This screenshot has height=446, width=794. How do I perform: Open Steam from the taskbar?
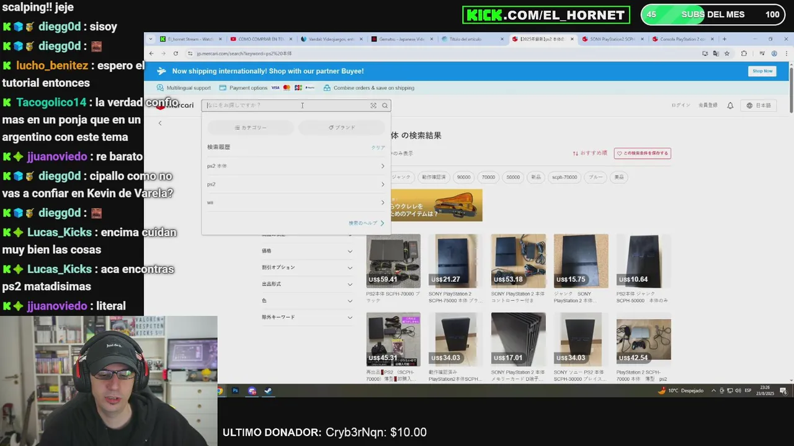[x=268, y=391]
